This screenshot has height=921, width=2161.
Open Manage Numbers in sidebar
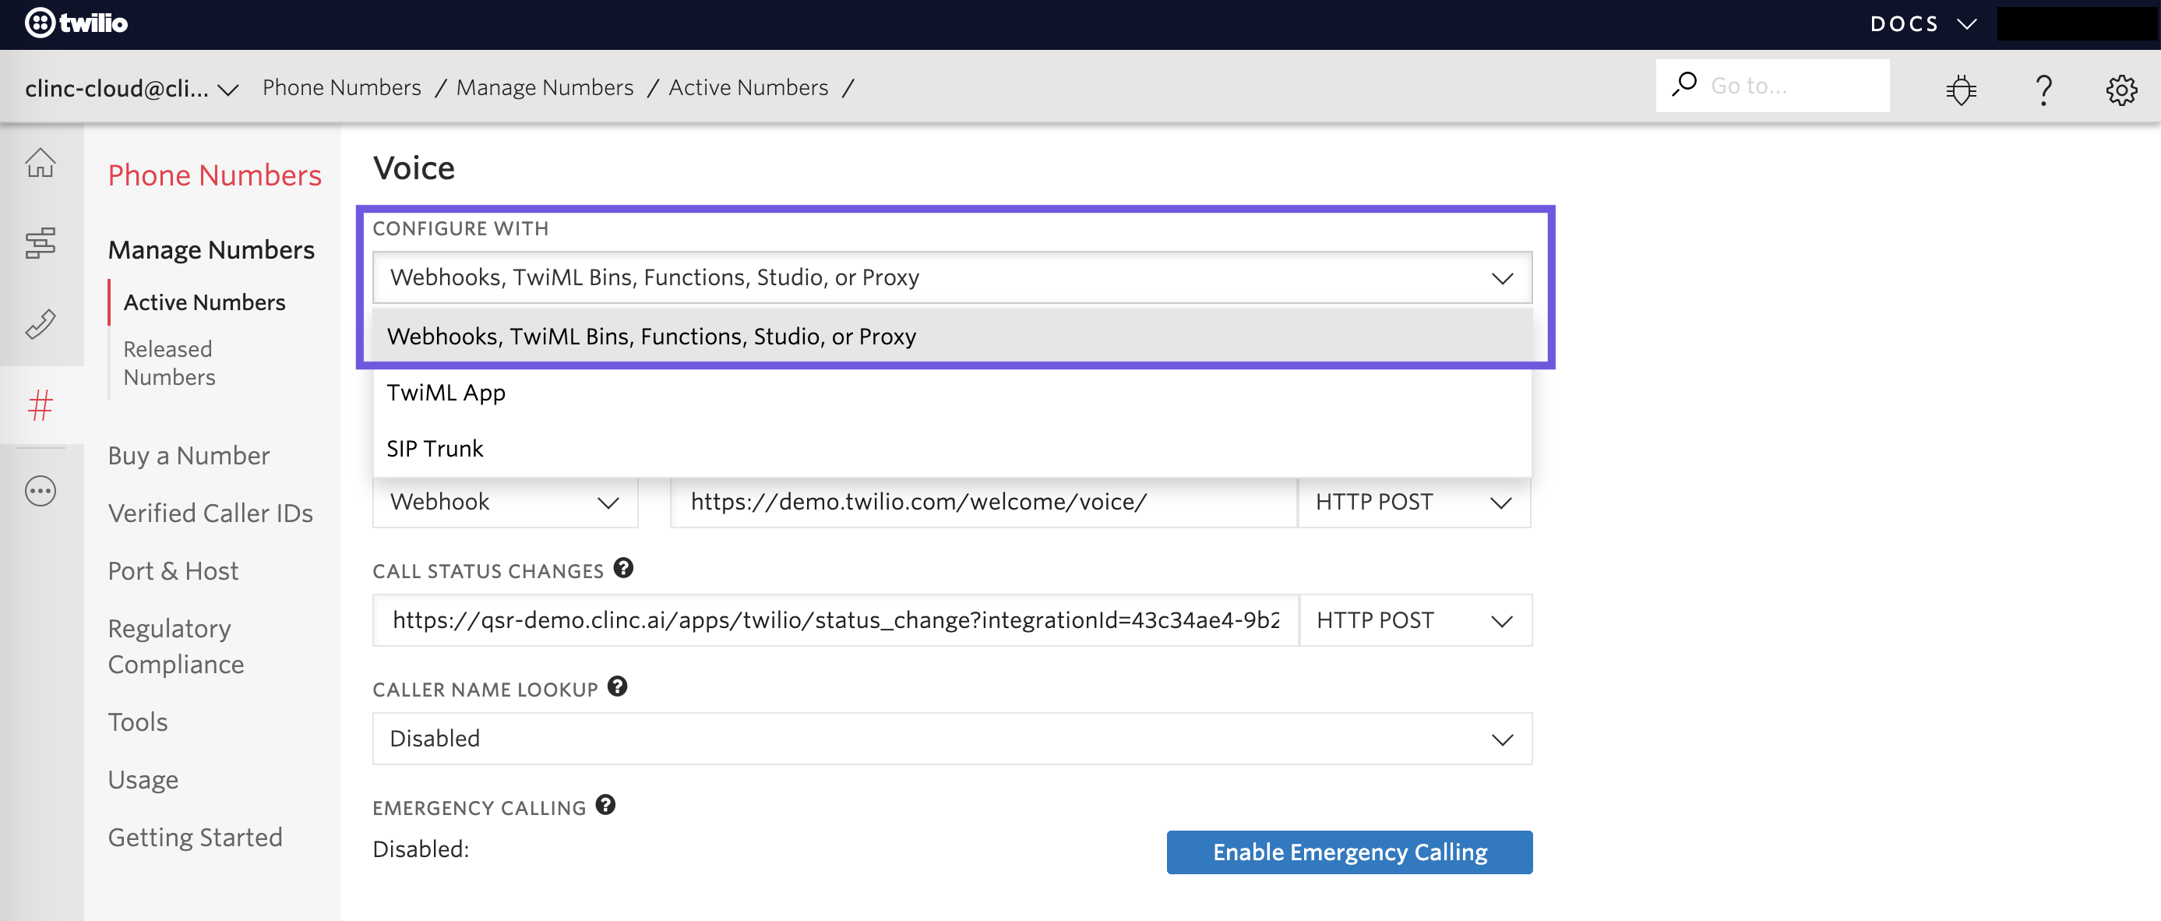(x=211, y=249)
